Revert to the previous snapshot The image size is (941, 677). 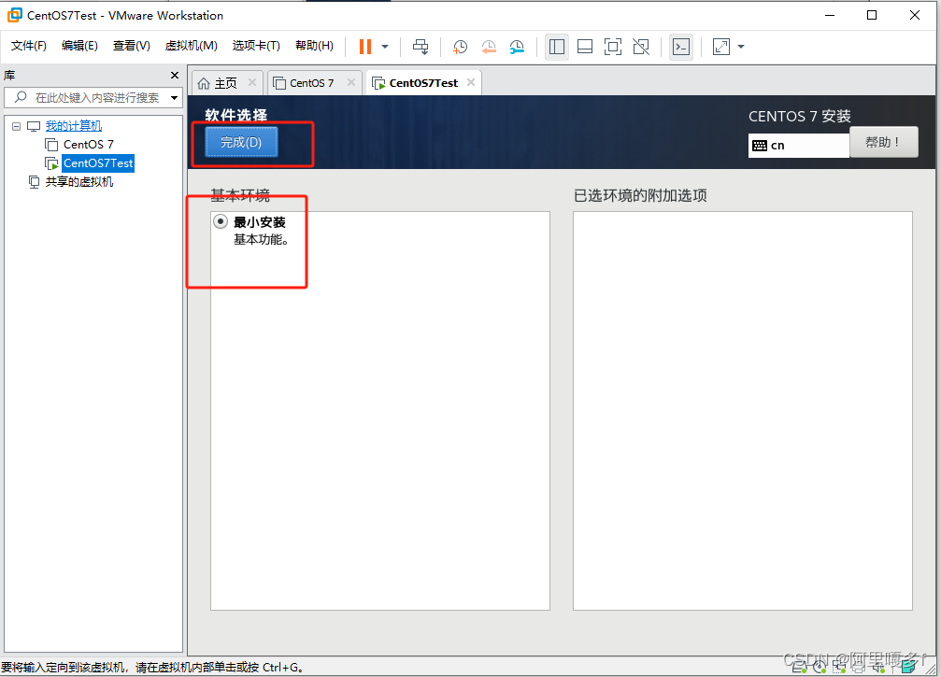(488, 47)
